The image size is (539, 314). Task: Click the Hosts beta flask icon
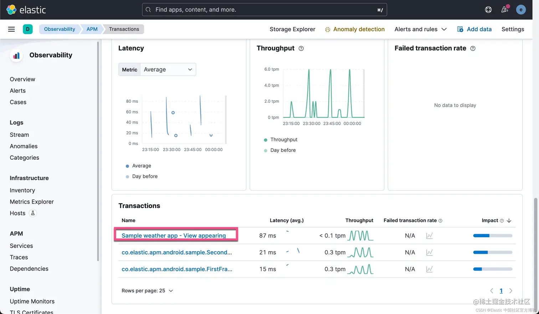pyautogui.click(x=33, y=213)
